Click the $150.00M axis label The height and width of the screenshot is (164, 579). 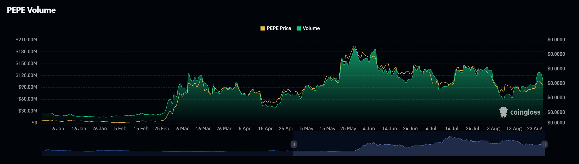pos(26,63)
